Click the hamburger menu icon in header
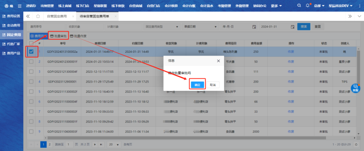This screenshot has width=364, height=151. click(20, 6)
